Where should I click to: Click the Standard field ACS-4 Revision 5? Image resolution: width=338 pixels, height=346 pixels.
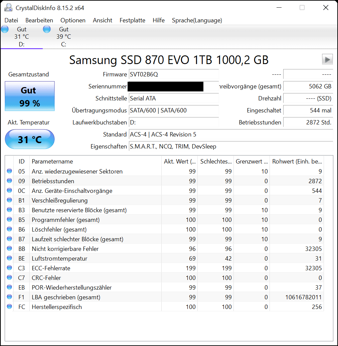231,134
